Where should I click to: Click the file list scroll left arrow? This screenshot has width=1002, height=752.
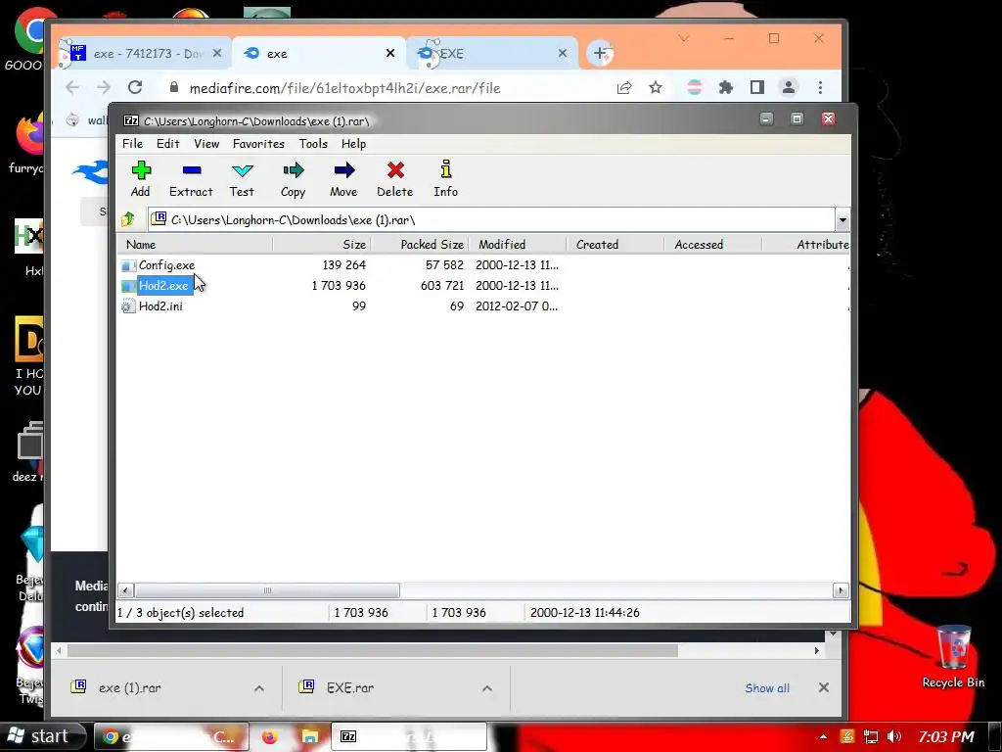tap(126, 590)
